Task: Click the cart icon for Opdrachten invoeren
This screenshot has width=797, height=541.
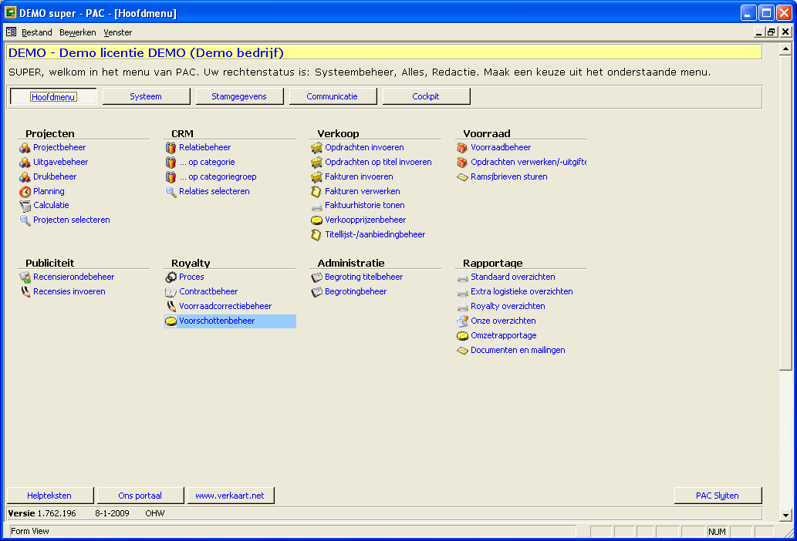Action: tap(316, 148)
